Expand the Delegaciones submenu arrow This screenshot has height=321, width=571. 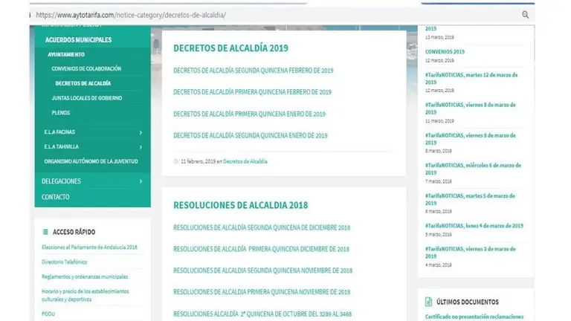141,181
